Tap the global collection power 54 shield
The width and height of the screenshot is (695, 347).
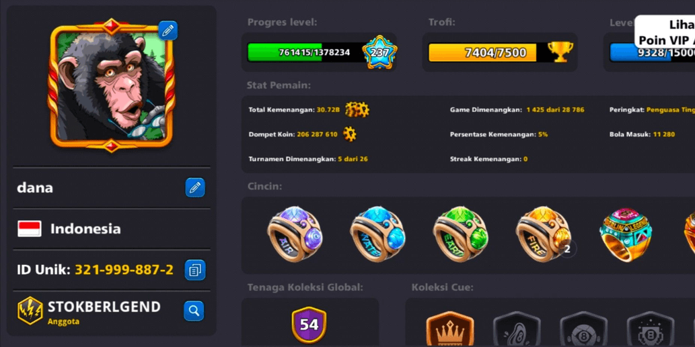(x=309, y=325)
